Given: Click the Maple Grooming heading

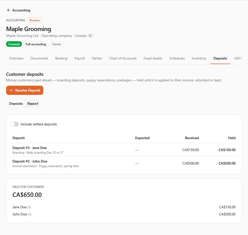Looking at the screenshot, I should tap(29, 29).
